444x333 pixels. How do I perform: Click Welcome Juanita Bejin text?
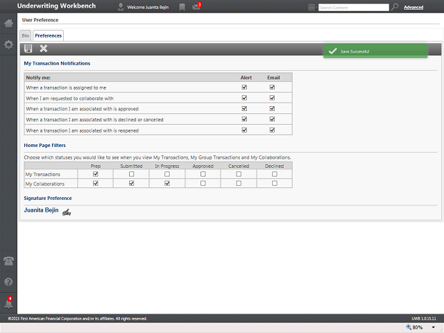148,8
